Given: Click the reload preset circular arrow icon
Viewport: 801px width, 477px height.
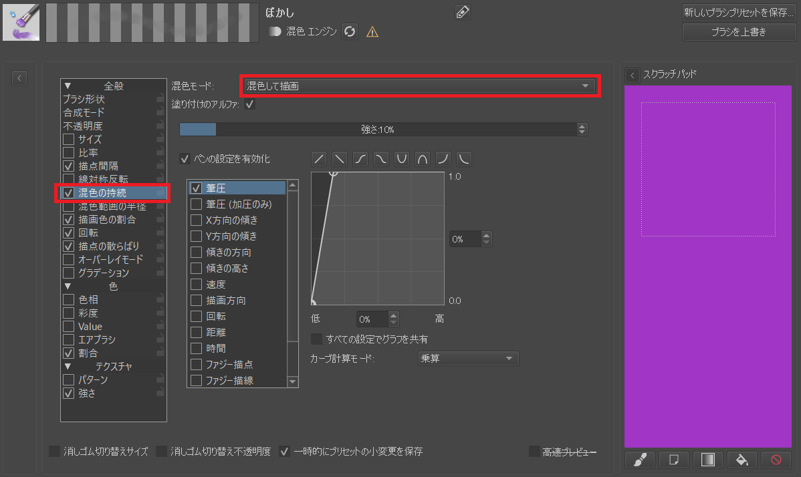Looking at the screenshot, I should pos(350,31).
